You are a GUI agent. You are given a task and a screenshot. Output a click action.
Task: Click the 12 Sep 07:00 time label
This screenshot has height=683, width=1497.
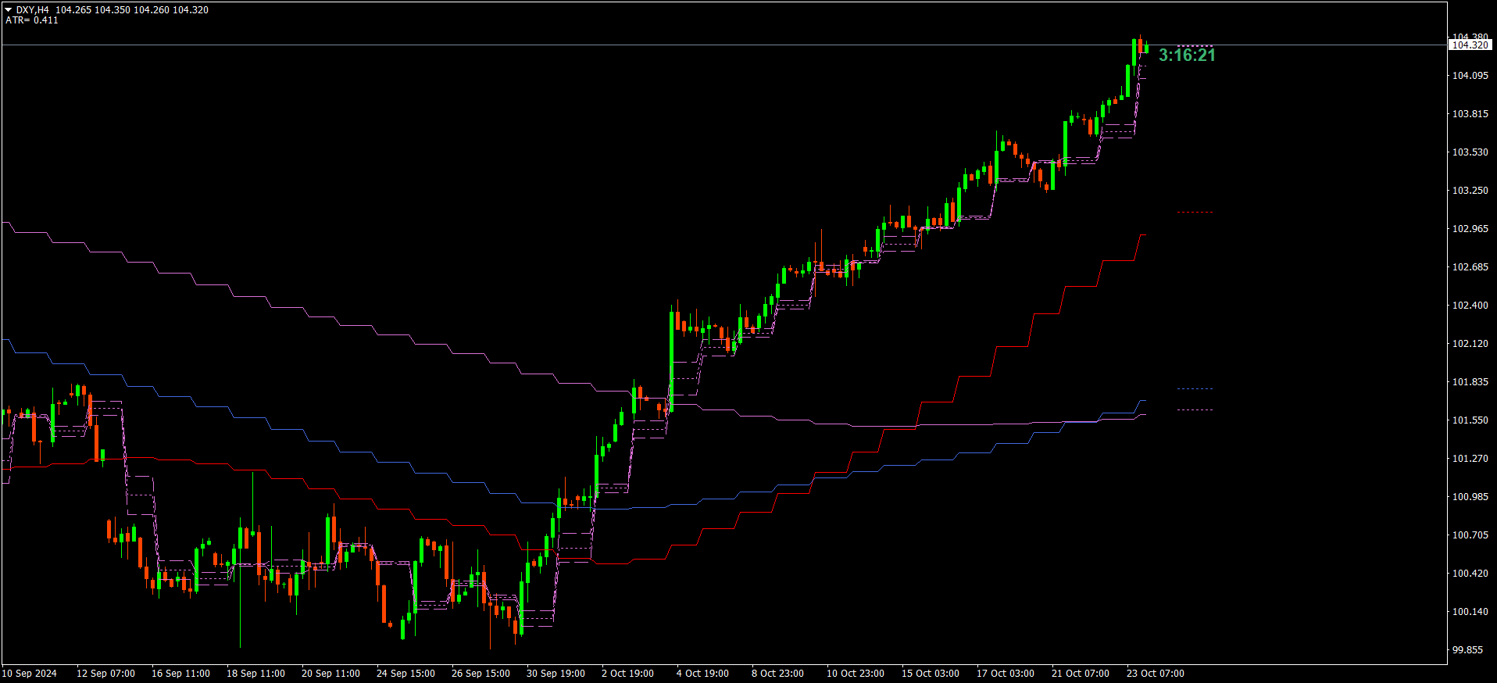pos(105,674)
